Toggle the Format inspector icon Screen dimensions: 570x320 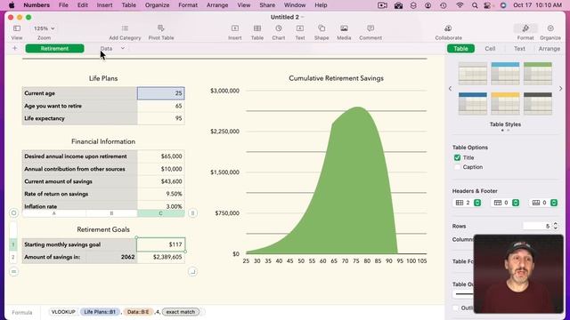525,28
